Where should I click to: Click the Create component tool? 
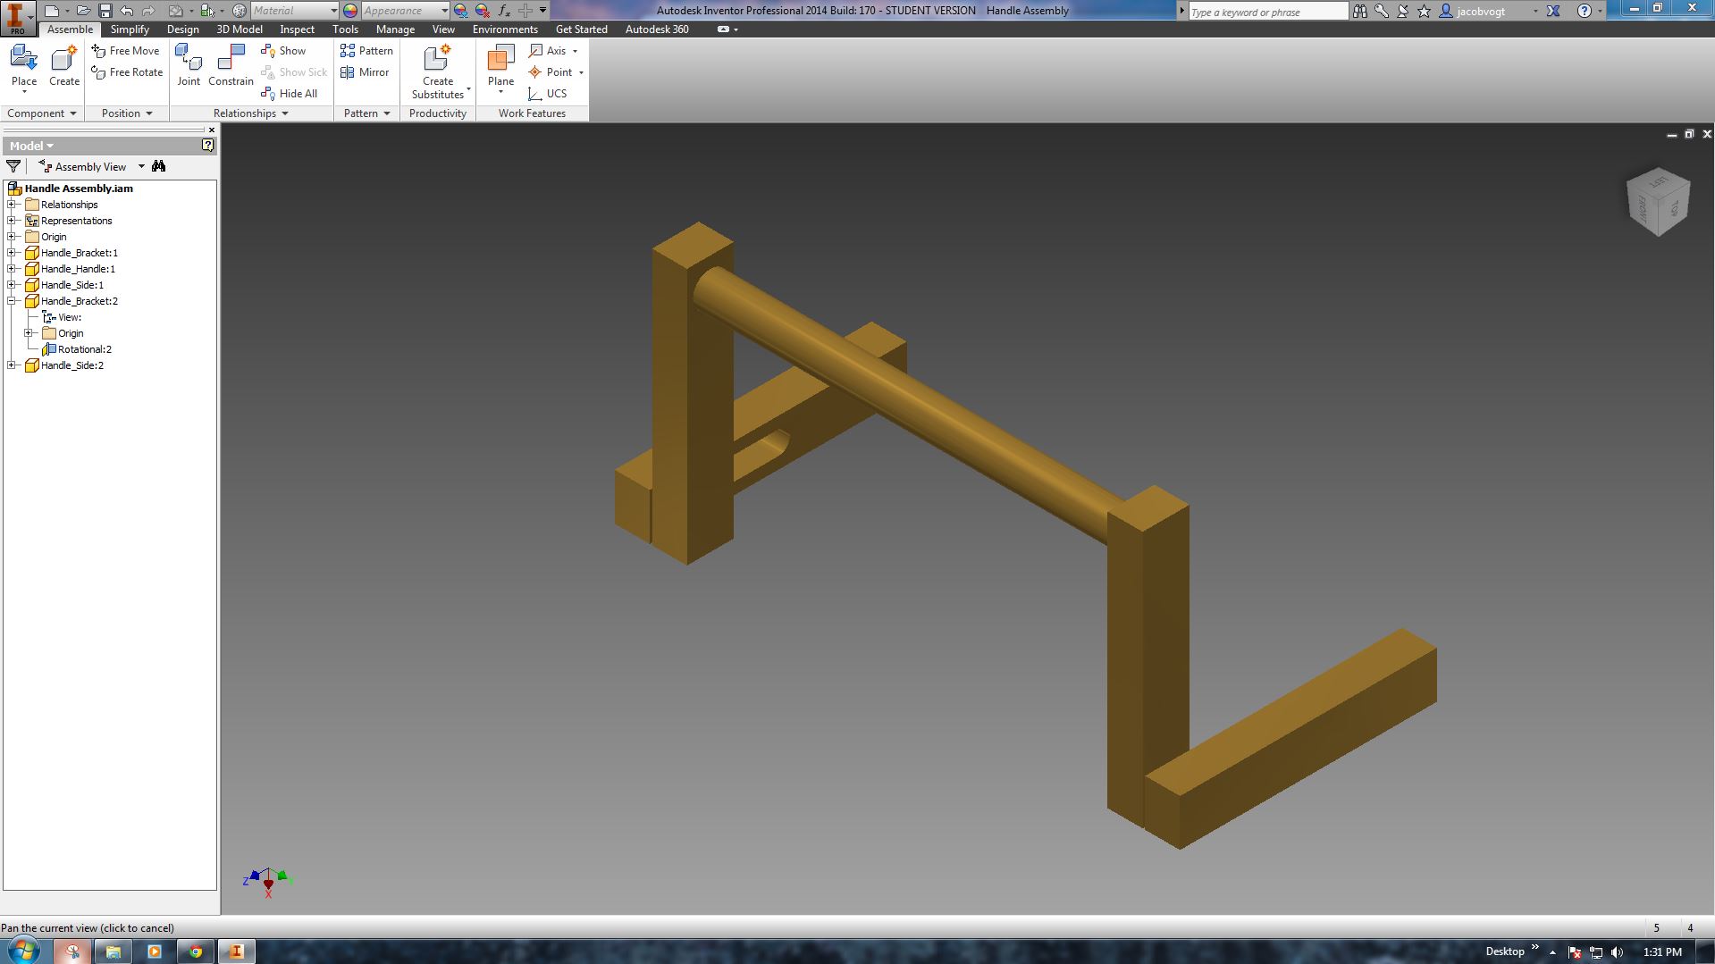[x=64, y=67]
